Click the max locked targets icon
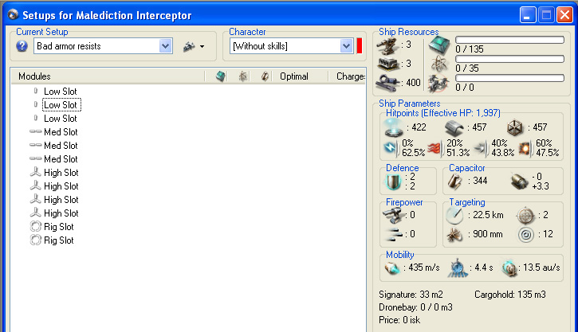 pos(525,216)
